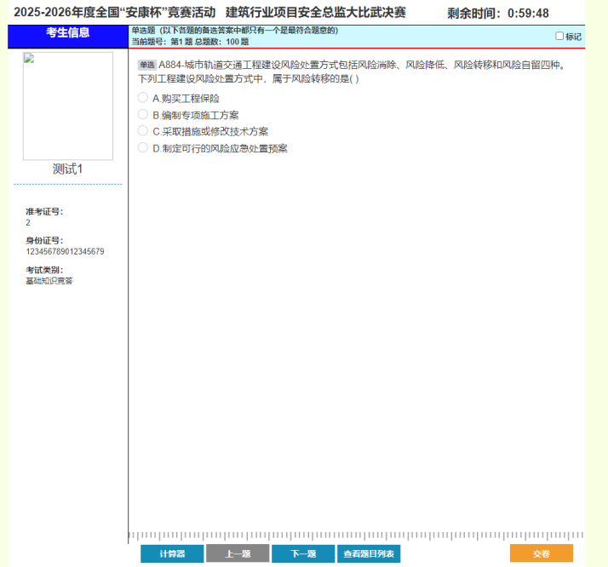Pick option C 采取措施或修改技术方案

tap(143, 131)
